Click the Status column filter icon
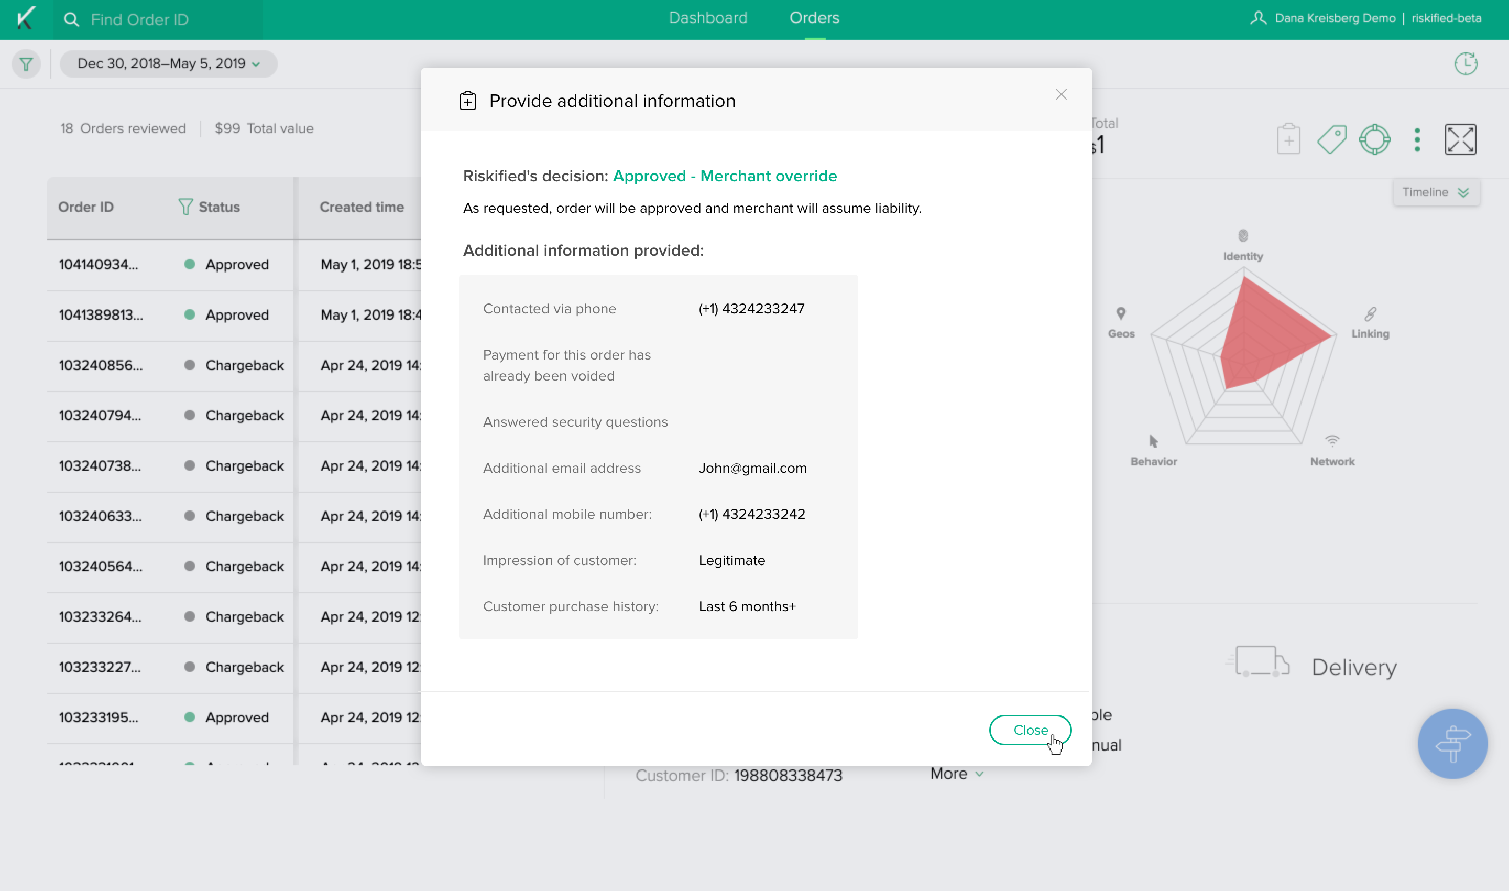This screenshot has width=1509, height=891. point(185,207)
